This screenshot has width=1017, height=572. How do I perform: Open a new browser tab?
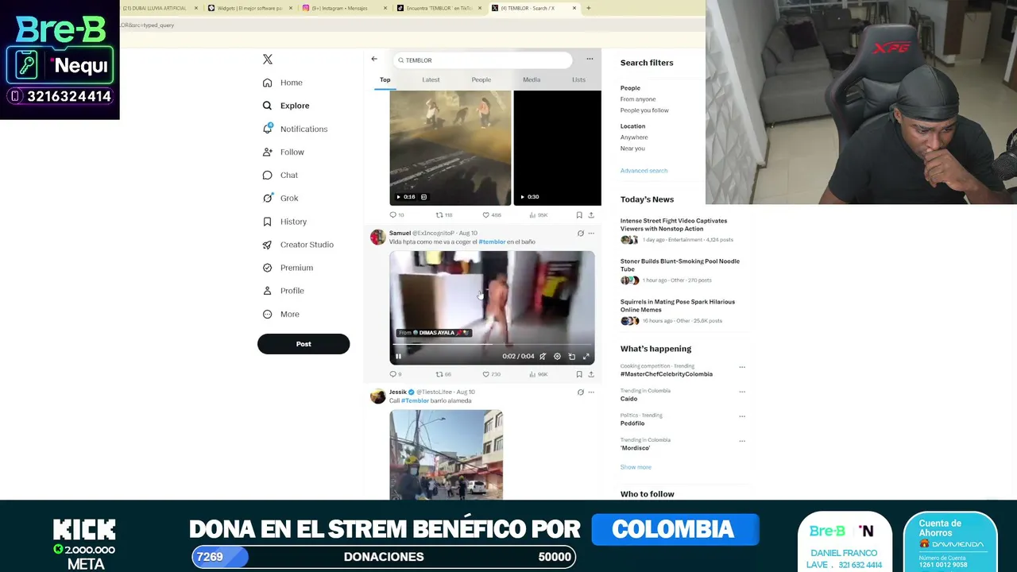point(588,8)
